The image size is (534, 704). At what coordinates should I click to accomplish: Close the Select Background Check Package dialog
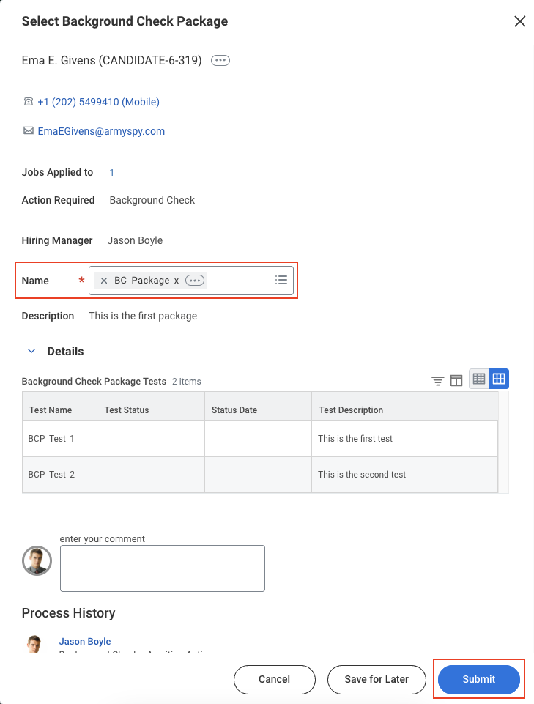pos(519,21)
